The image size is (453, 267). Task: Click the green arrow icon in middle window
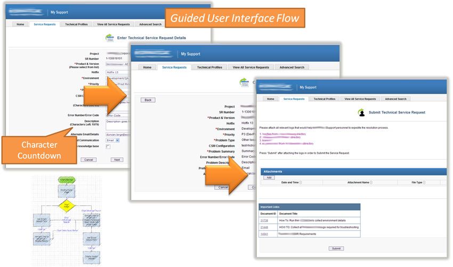click(x=244, y=82)
